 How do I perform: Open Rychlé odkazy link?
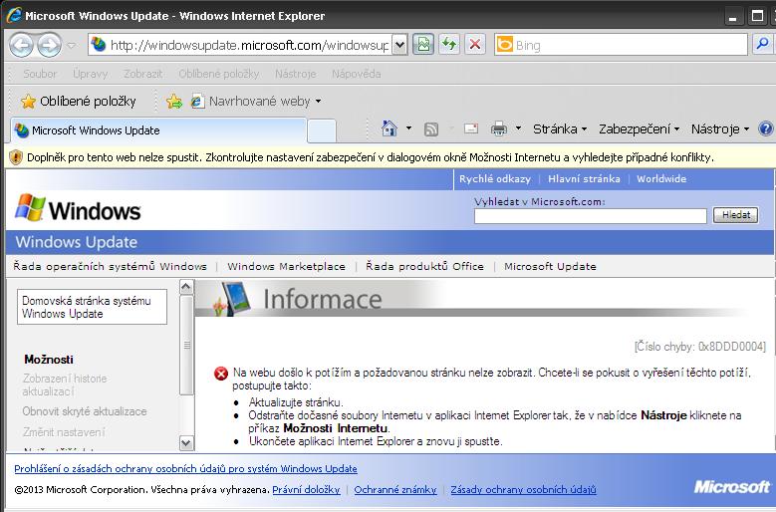click(495, 179)
